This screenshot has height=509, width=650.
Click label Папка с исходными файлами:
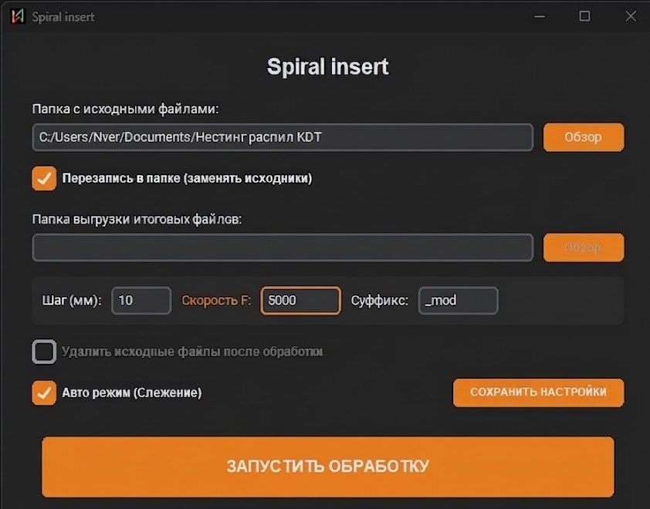[125, 109]
